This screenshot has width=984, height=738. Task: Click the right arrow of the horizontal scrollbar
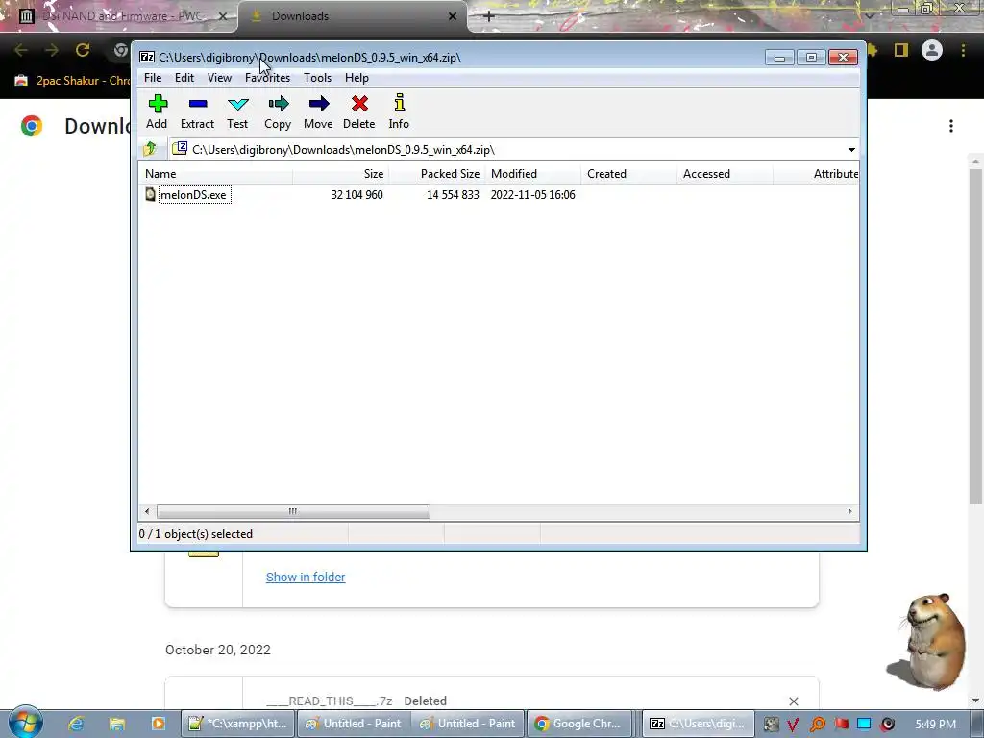point(849,511)
